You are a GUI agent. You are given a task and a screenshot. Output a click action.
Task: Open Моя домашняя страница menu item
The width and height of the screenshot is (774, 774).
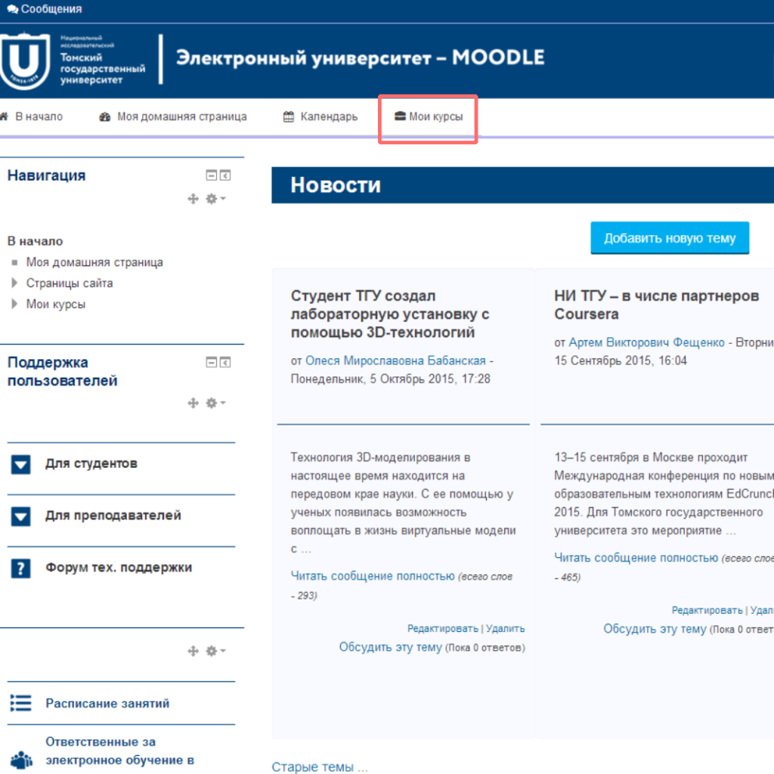point(181,117)
